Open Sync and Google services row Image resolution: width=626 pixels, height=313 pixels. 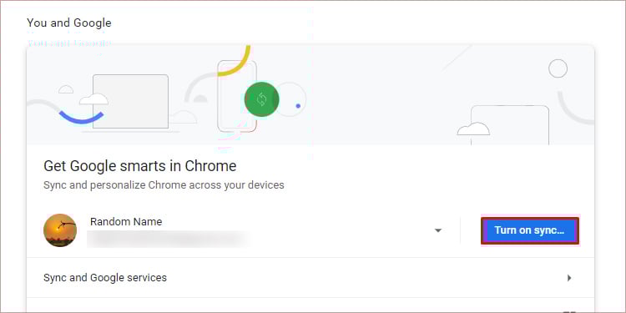tap(310, 277)
